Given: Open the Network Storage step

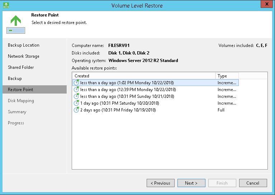Looking at the screenshot, I should 24,56.
